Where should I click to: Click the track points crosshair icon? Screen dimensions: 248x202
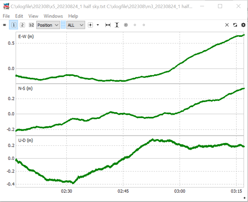90,25
